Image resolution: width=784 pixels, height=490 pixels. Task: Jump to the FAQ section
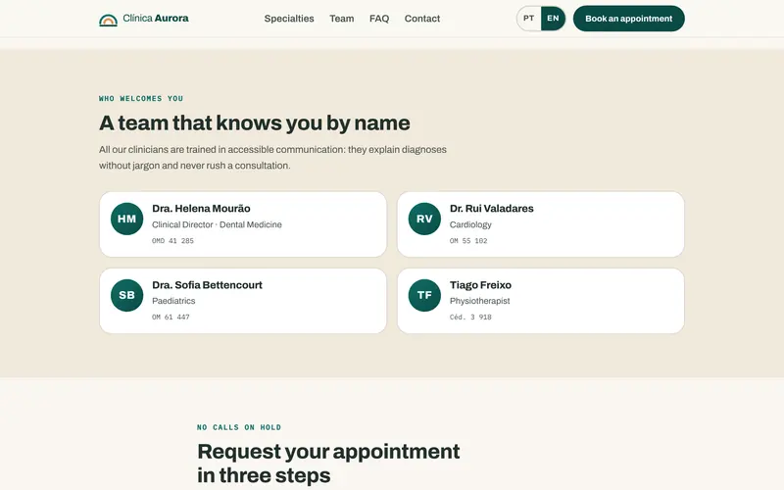[x=379, y=19]
